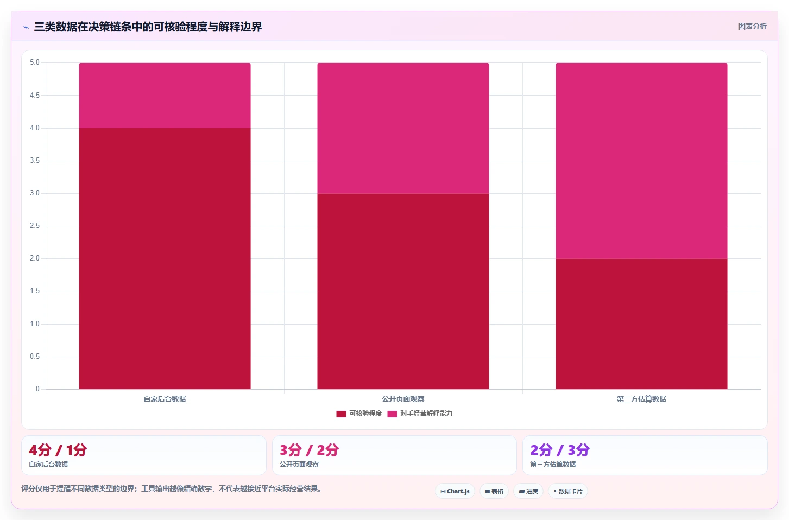Select the 第三方估算数据 dark red bar segment
The image size is (789, 520).
coord(641,324)
